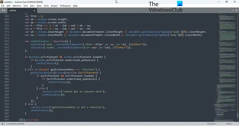Image resolution: width=239 pixels, height=126 pixels.
Task: Open the Help menu
Action: (x=75, y=6)
